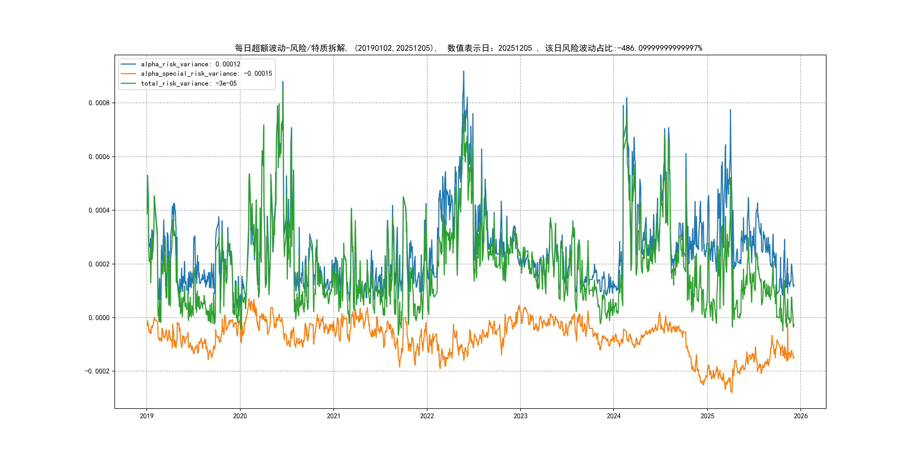Click the 0.0006 y-axis tick label
This screenshot has width=918, height=459.
point(99,157)
